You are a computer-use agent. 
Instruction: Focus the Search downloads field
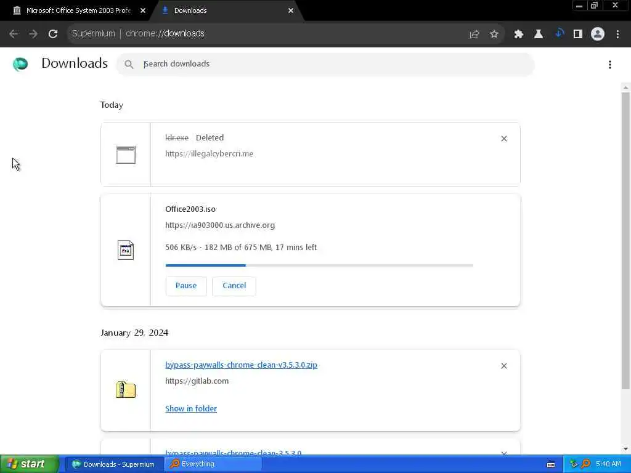pos(325,64)
